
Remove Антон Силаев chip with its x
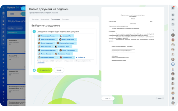(x=52, y=54)
